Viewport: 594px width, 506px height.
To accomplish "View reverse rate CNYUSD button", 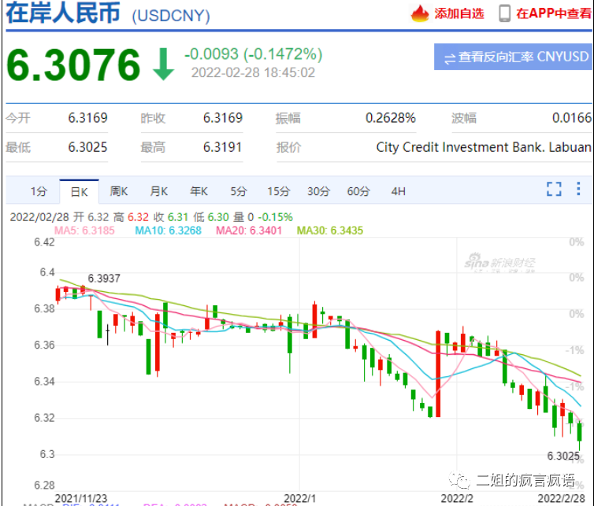I will point(513,57).
